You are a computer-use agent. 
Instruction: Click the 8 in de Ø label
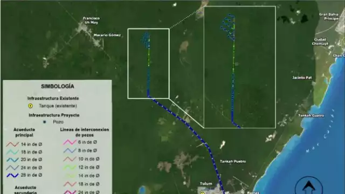click(x=87, y=150)
